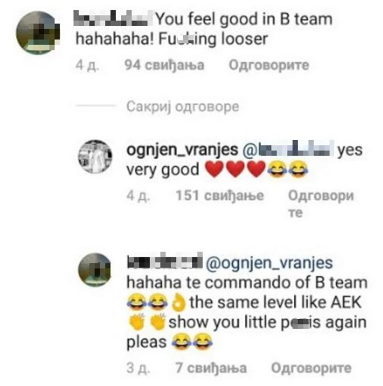The height and width of the screenshot is (386, 383).
Task: Open blurred username before @ognjen_vranjes mention
Action: click(x=165, y=261)
